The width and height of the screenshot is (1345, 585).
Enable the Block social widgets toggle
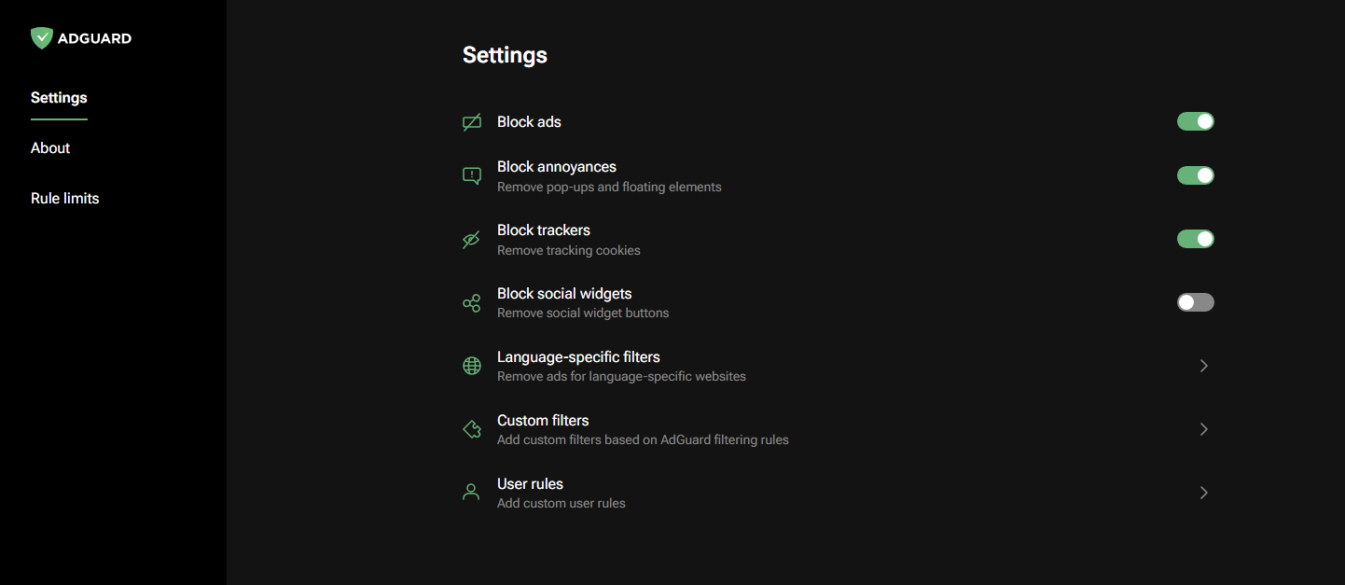1195,302
